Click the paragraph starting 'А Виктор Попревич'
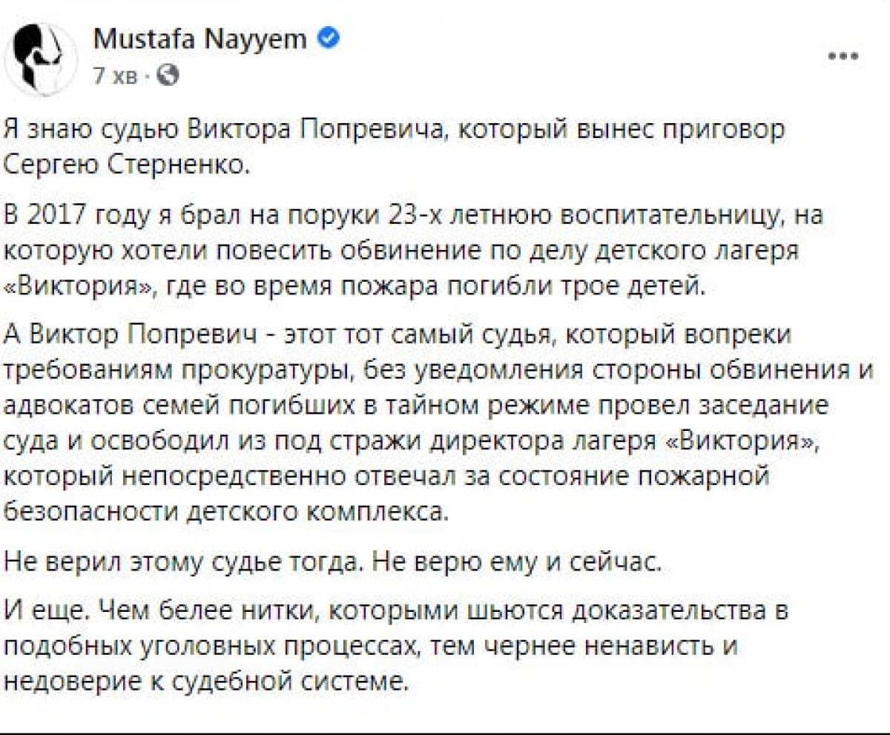 439,423
